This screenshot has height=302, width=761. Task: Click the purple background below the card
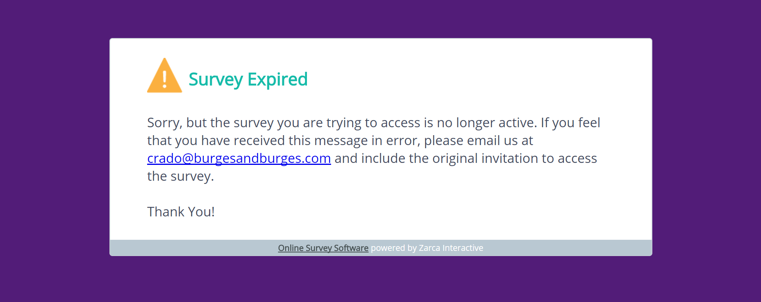click(381, 279)
